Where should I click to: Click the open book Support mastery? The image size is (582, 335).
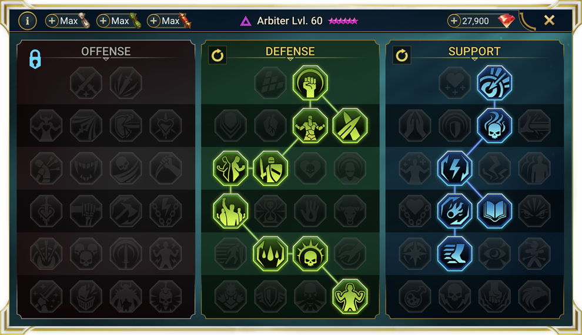(x=494, y=211)
